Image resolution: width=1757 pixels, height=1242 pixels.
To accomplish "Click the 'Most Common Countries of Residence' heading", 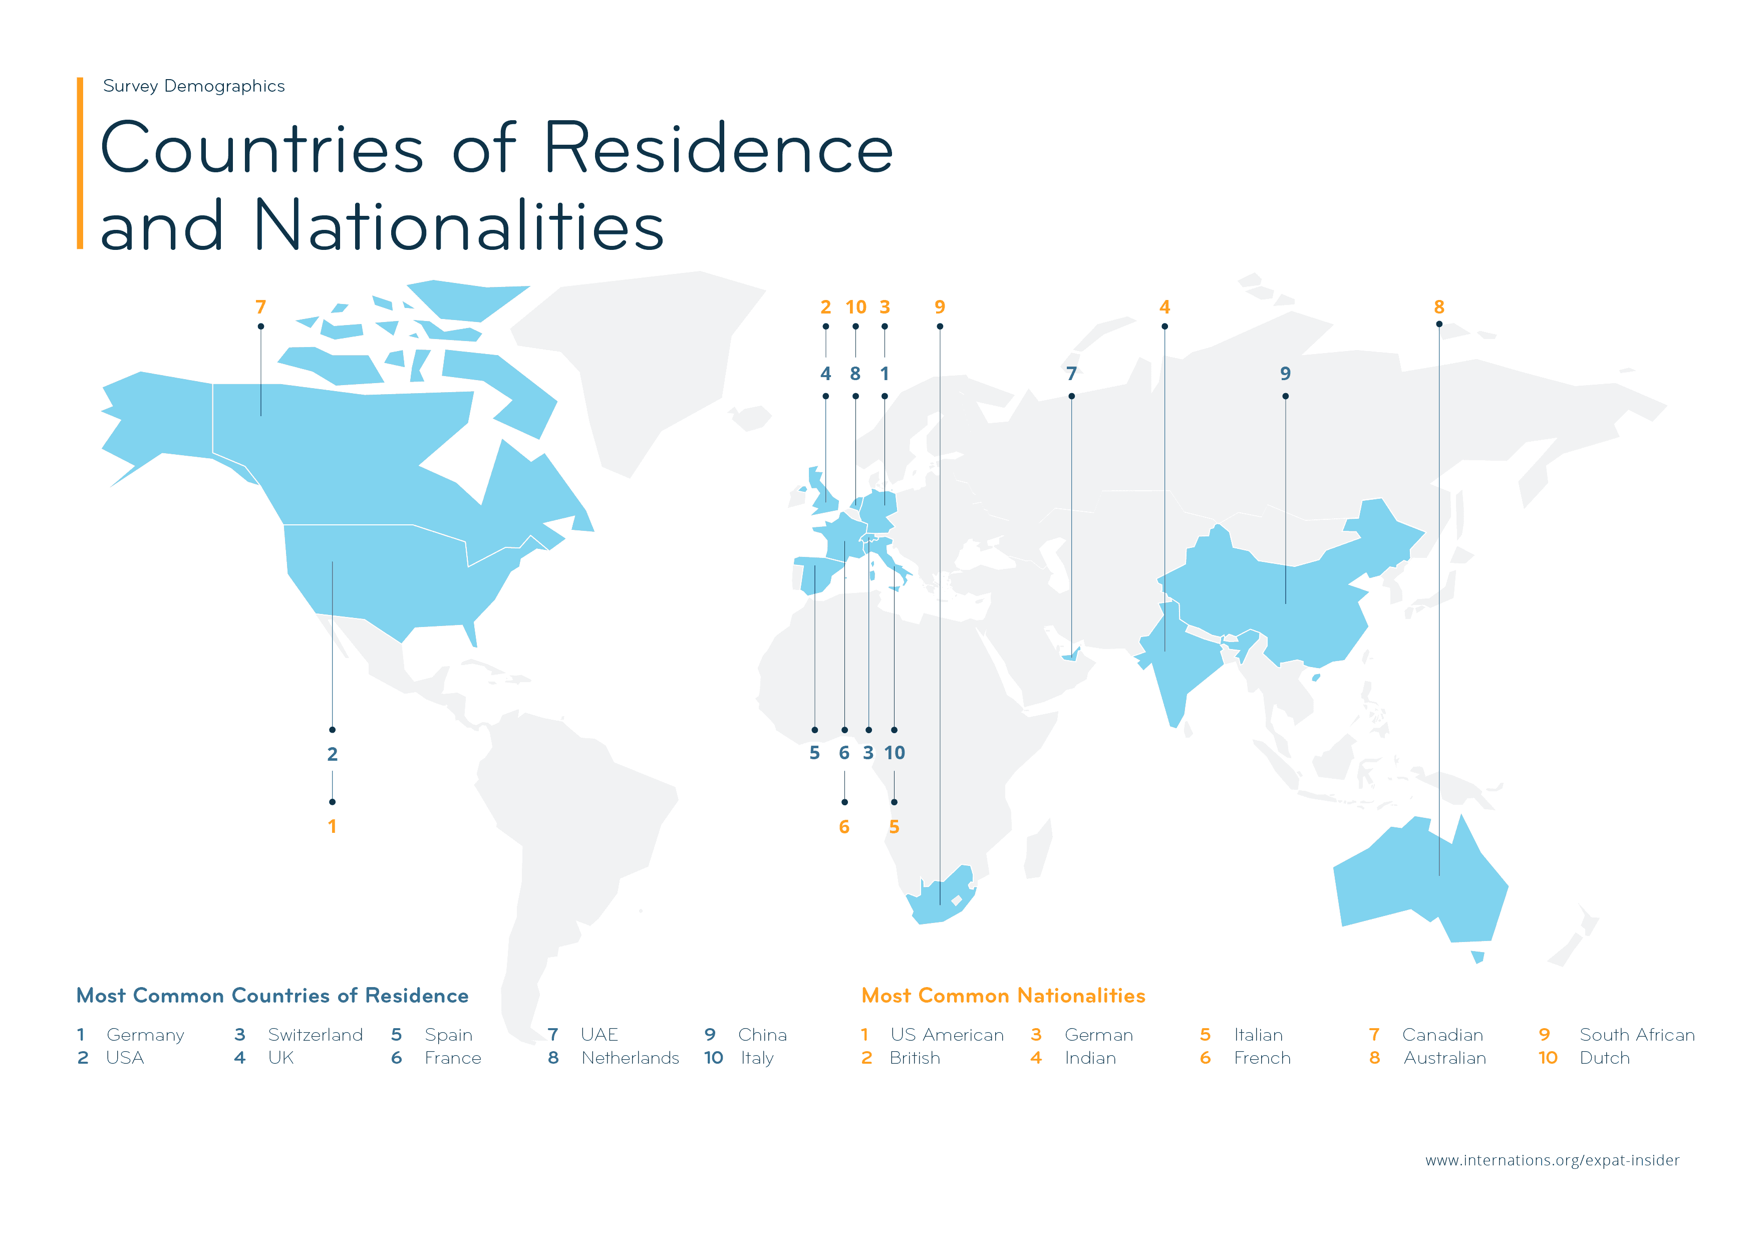I will pyautogui.click(x=272, y=995).
